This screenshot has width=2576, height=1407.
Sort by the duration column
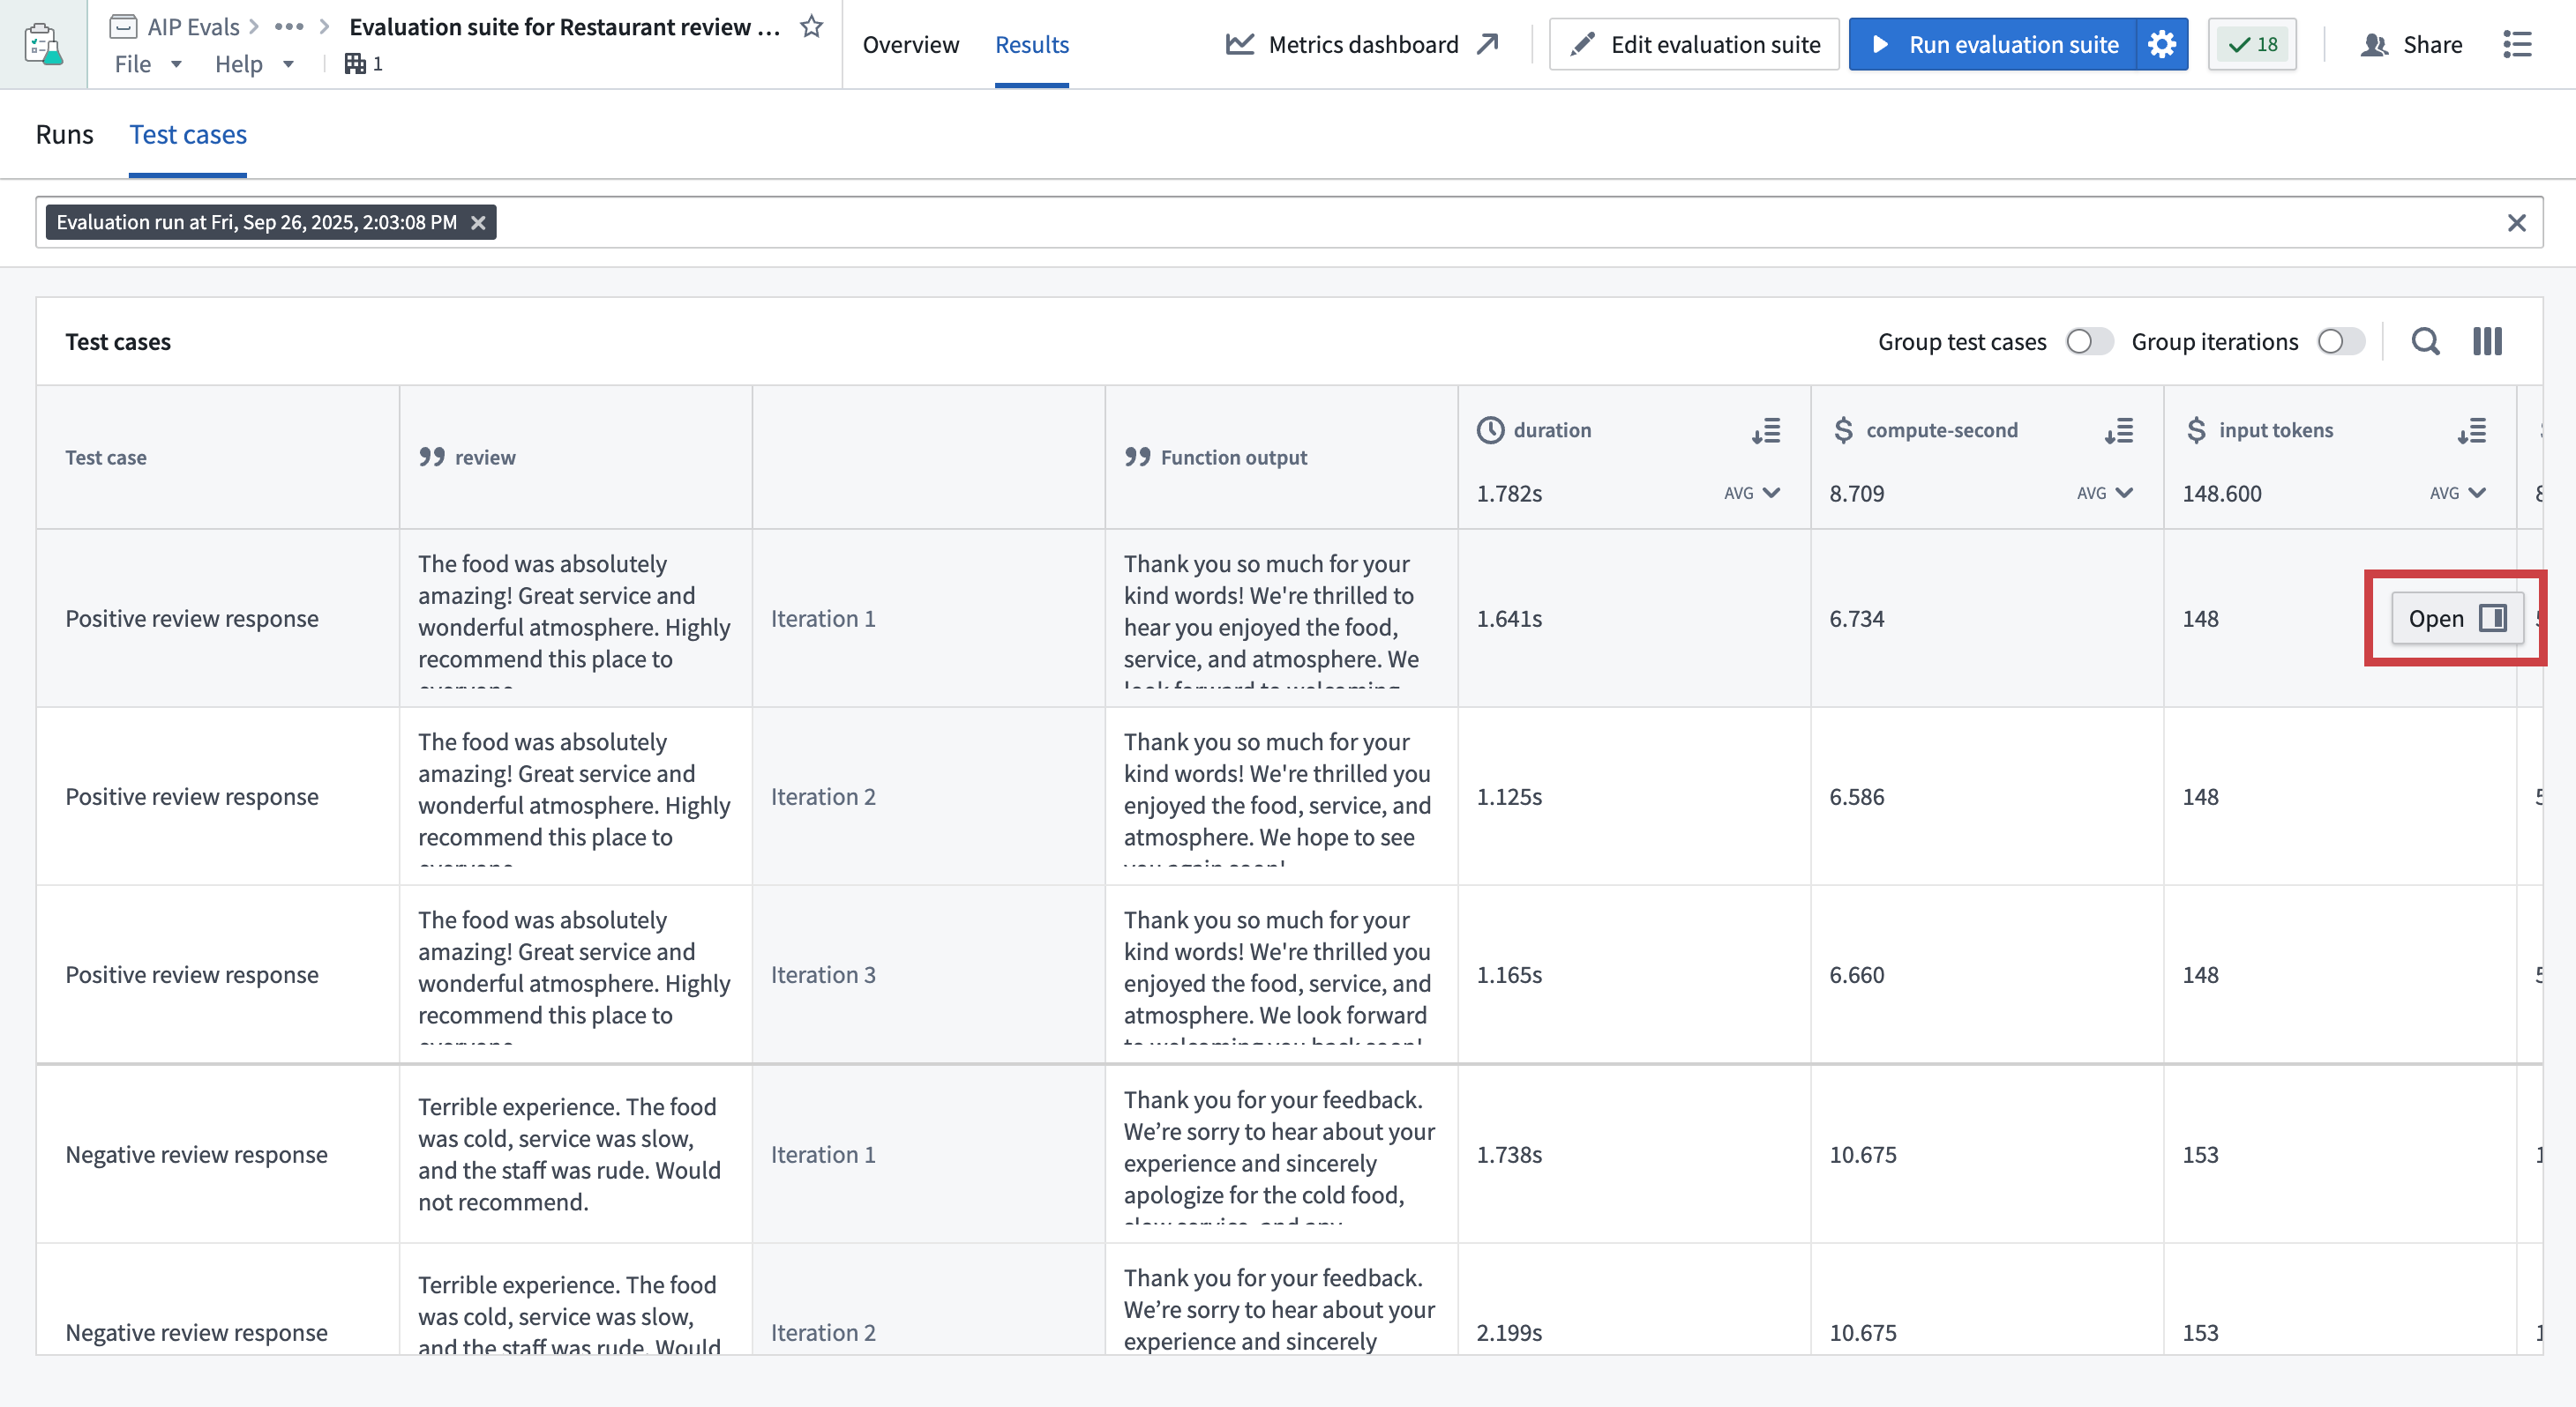point(1765,431)
